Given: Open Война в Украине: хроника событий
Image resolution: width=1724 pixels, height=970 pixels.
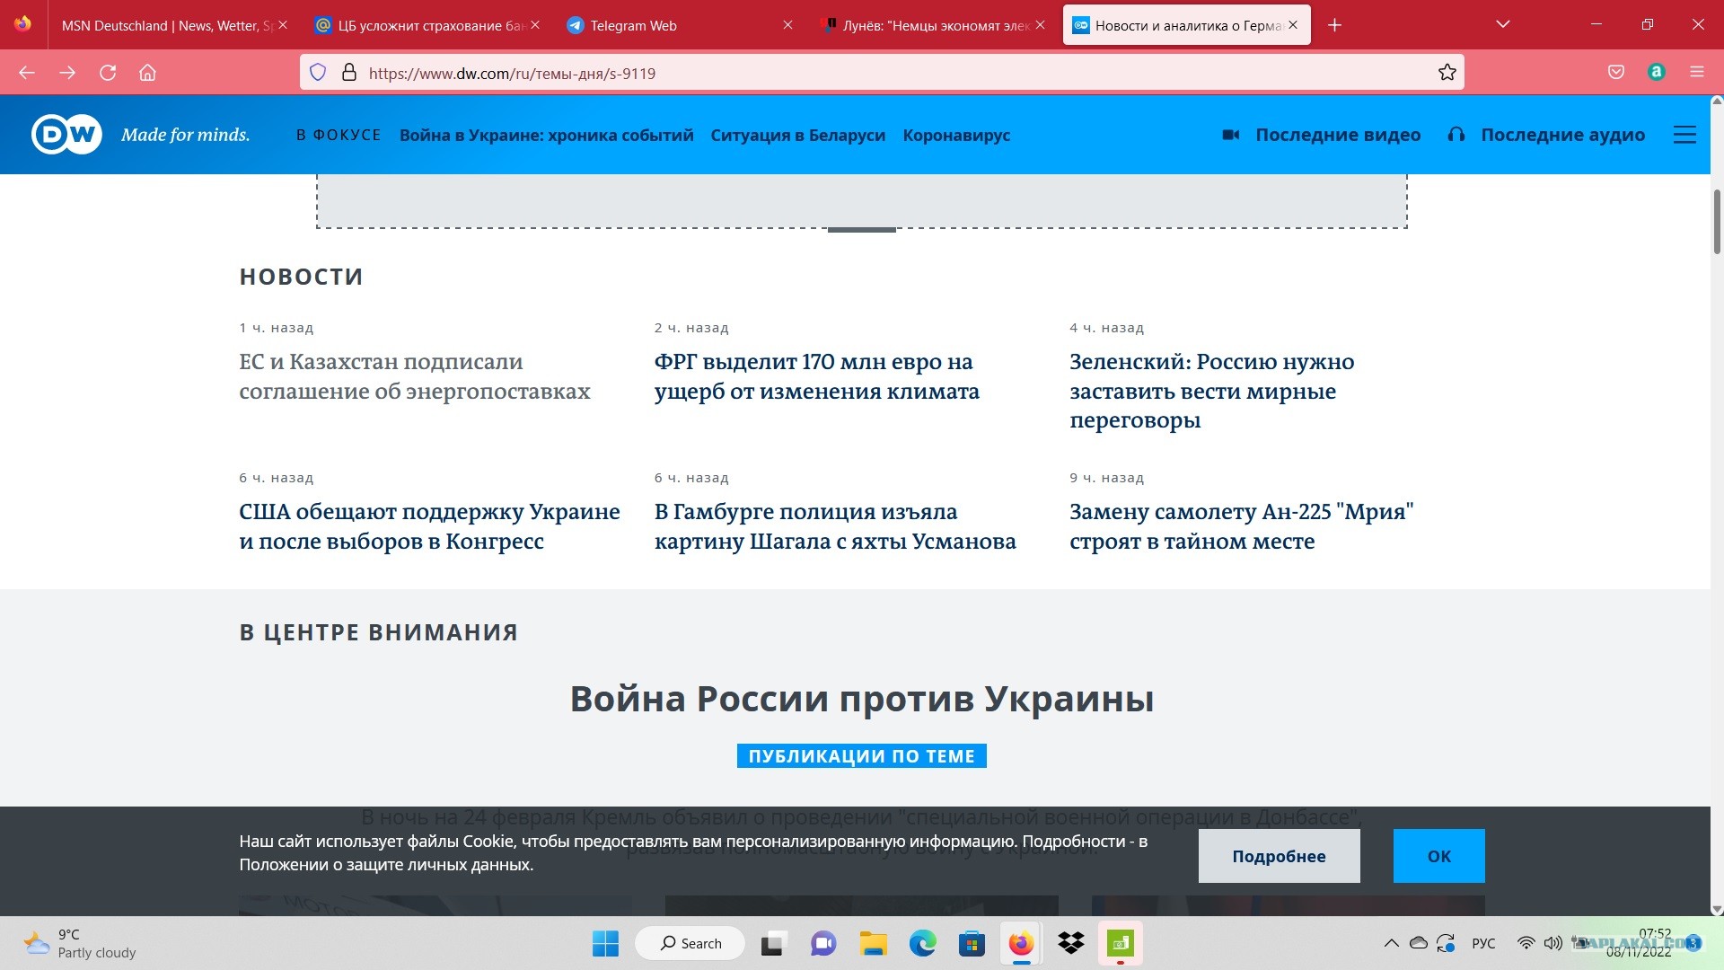Looking at the screenshot, I should tap(547, 135).
